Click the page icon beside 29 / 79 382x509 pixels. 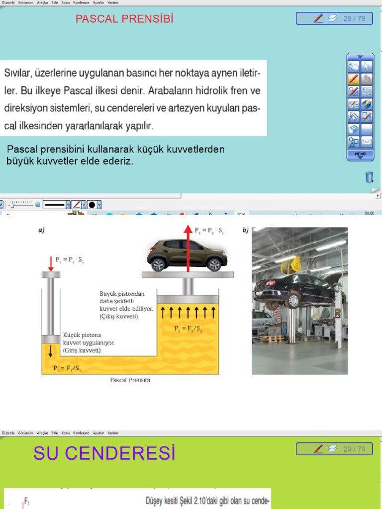click(x=332, y=449)
